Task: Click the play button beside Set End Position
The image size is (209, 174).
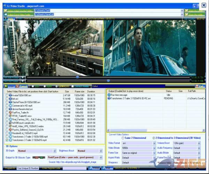Action: (23, 81)
